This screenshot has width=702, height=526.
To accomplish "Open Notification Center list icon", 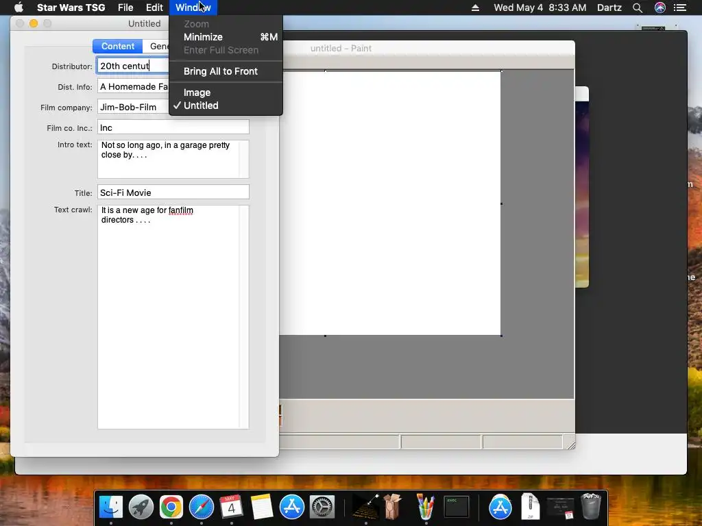I will (680, 8).
